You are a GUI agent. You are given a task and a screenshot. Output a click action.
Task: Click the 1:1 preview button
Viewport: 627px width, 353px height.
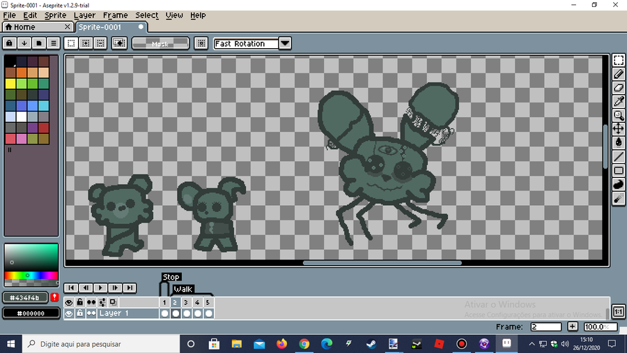(618, 311)
